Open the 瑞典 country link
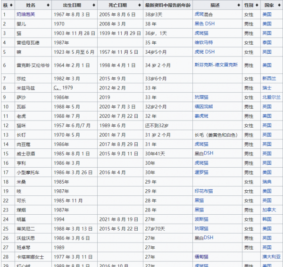 point(267,182)
